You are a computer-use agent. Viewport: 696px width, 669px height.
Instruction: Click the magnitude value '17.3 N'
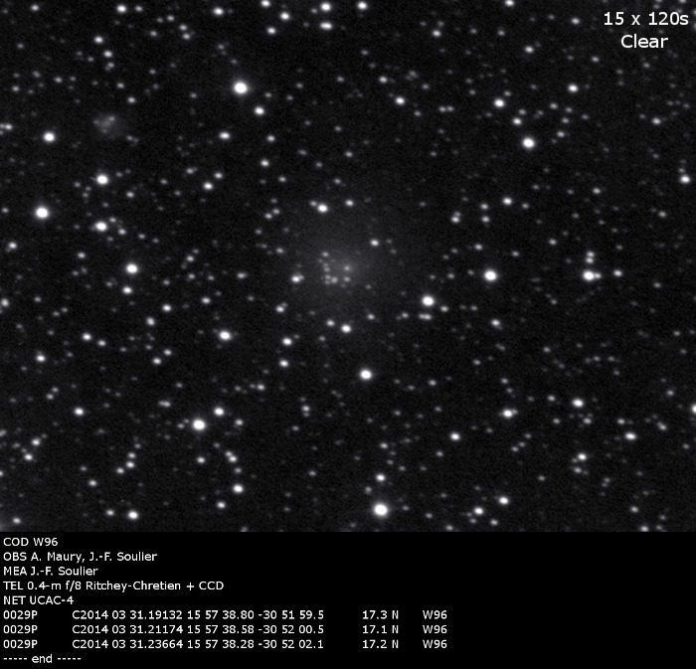[380, 615]
